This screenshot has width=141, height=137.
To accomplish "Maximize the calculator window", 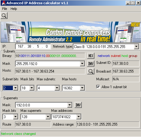I will point(133,3).
